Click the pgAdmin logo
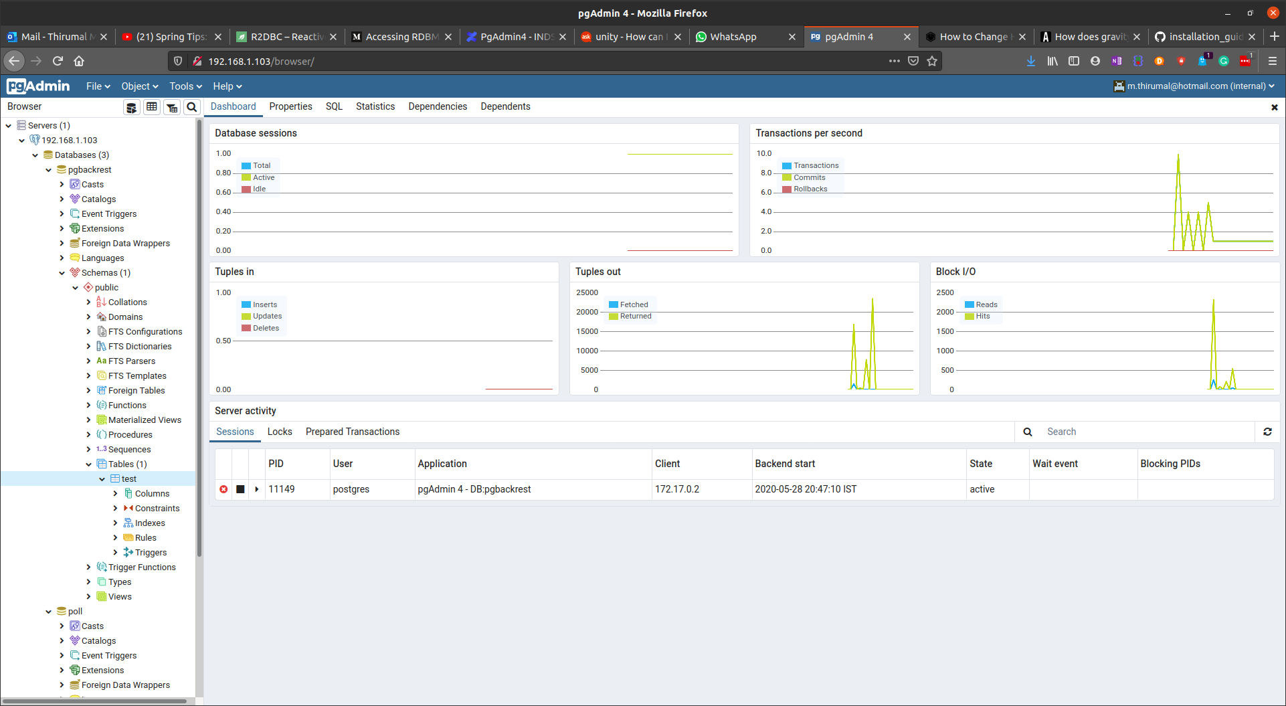 coord(38,86)
